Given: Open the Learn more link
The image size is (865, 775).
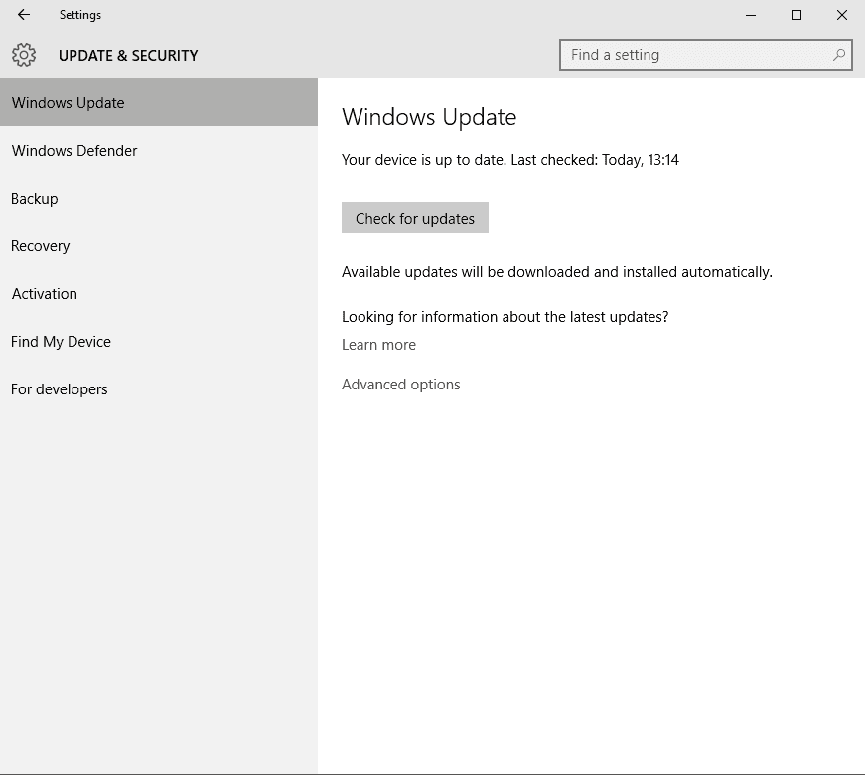Looking at the screenshot, I should [378, 345].
